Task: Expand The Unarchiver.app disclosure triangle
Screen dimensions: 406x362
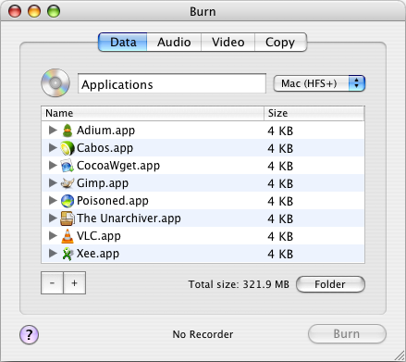Action: pyautogui.click(x=53, y=218)
